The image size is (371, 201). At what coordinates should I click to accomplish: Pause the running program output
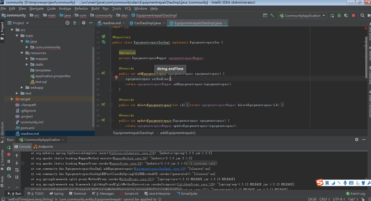(9, 161)
